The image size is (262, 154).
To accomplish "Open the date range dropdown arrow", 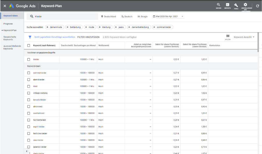I will point(182,17).
